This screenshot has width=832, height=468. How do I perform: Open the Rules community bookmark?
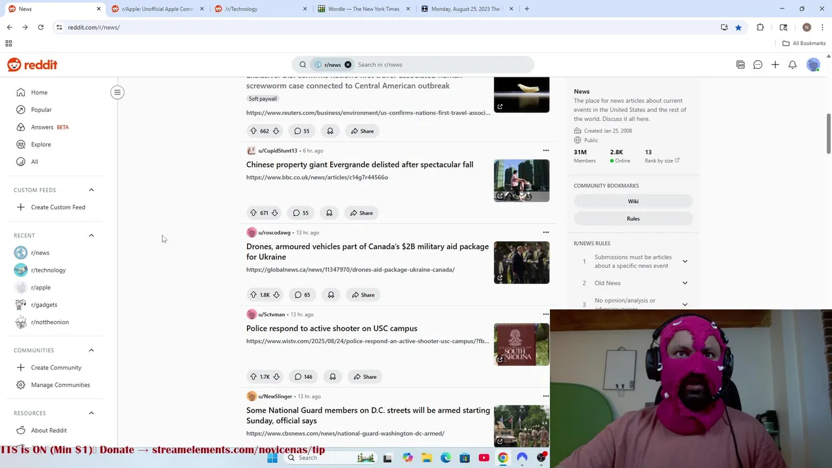(633, 218)
